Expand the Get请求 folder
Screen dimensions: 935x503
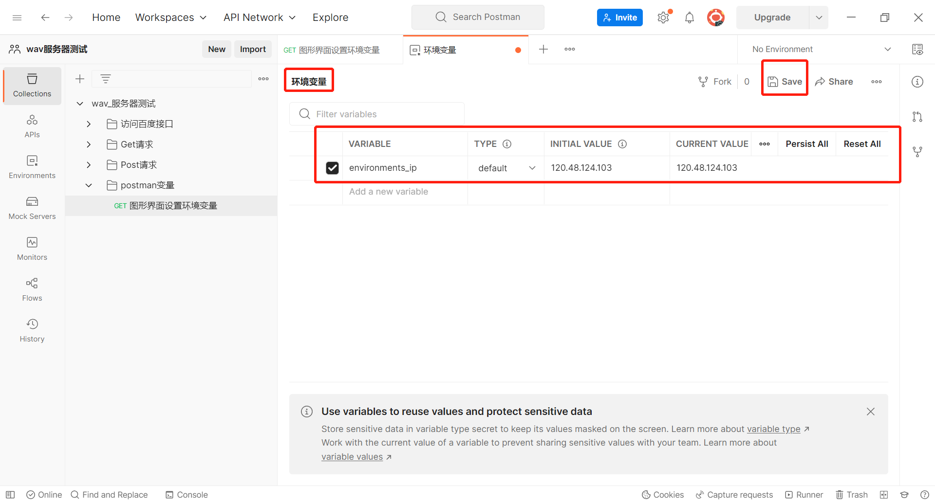point(89,144)
